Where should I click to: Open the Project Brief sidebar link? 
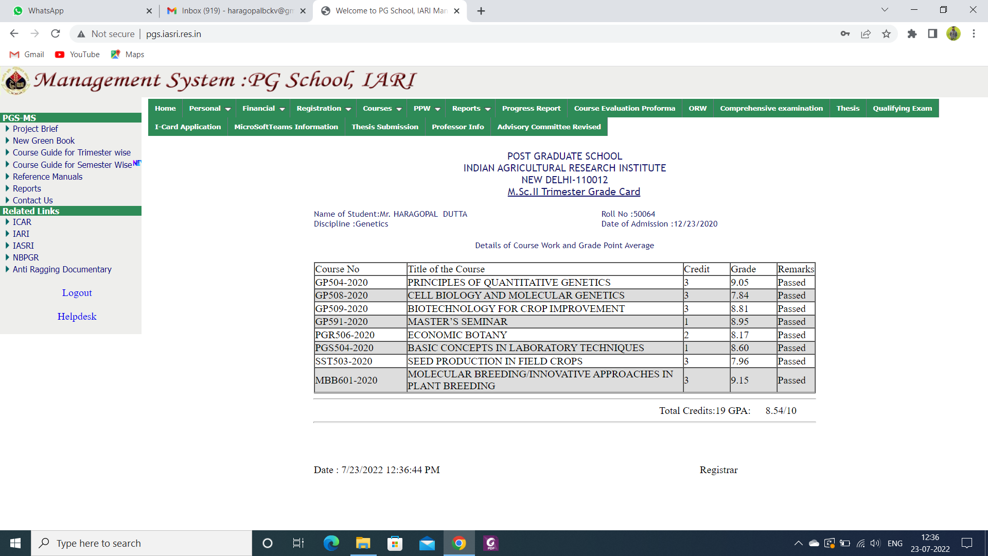click(36, 129)
